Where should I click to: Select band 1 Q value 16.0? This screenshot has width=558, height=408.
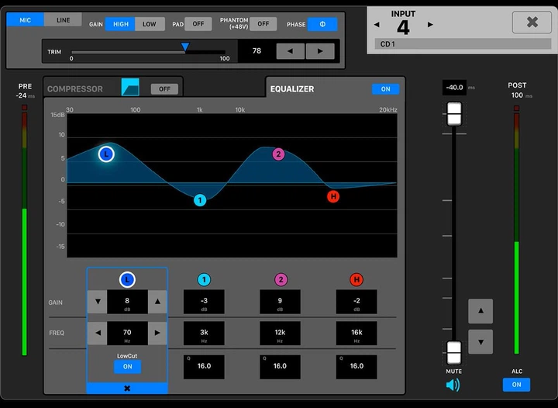(204, 367)
